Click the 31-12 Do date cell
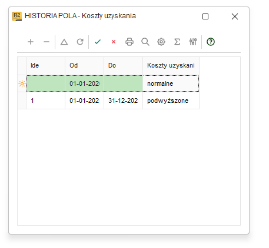The height and width of the screenshot is (248, 269). [x=123, y=100]
